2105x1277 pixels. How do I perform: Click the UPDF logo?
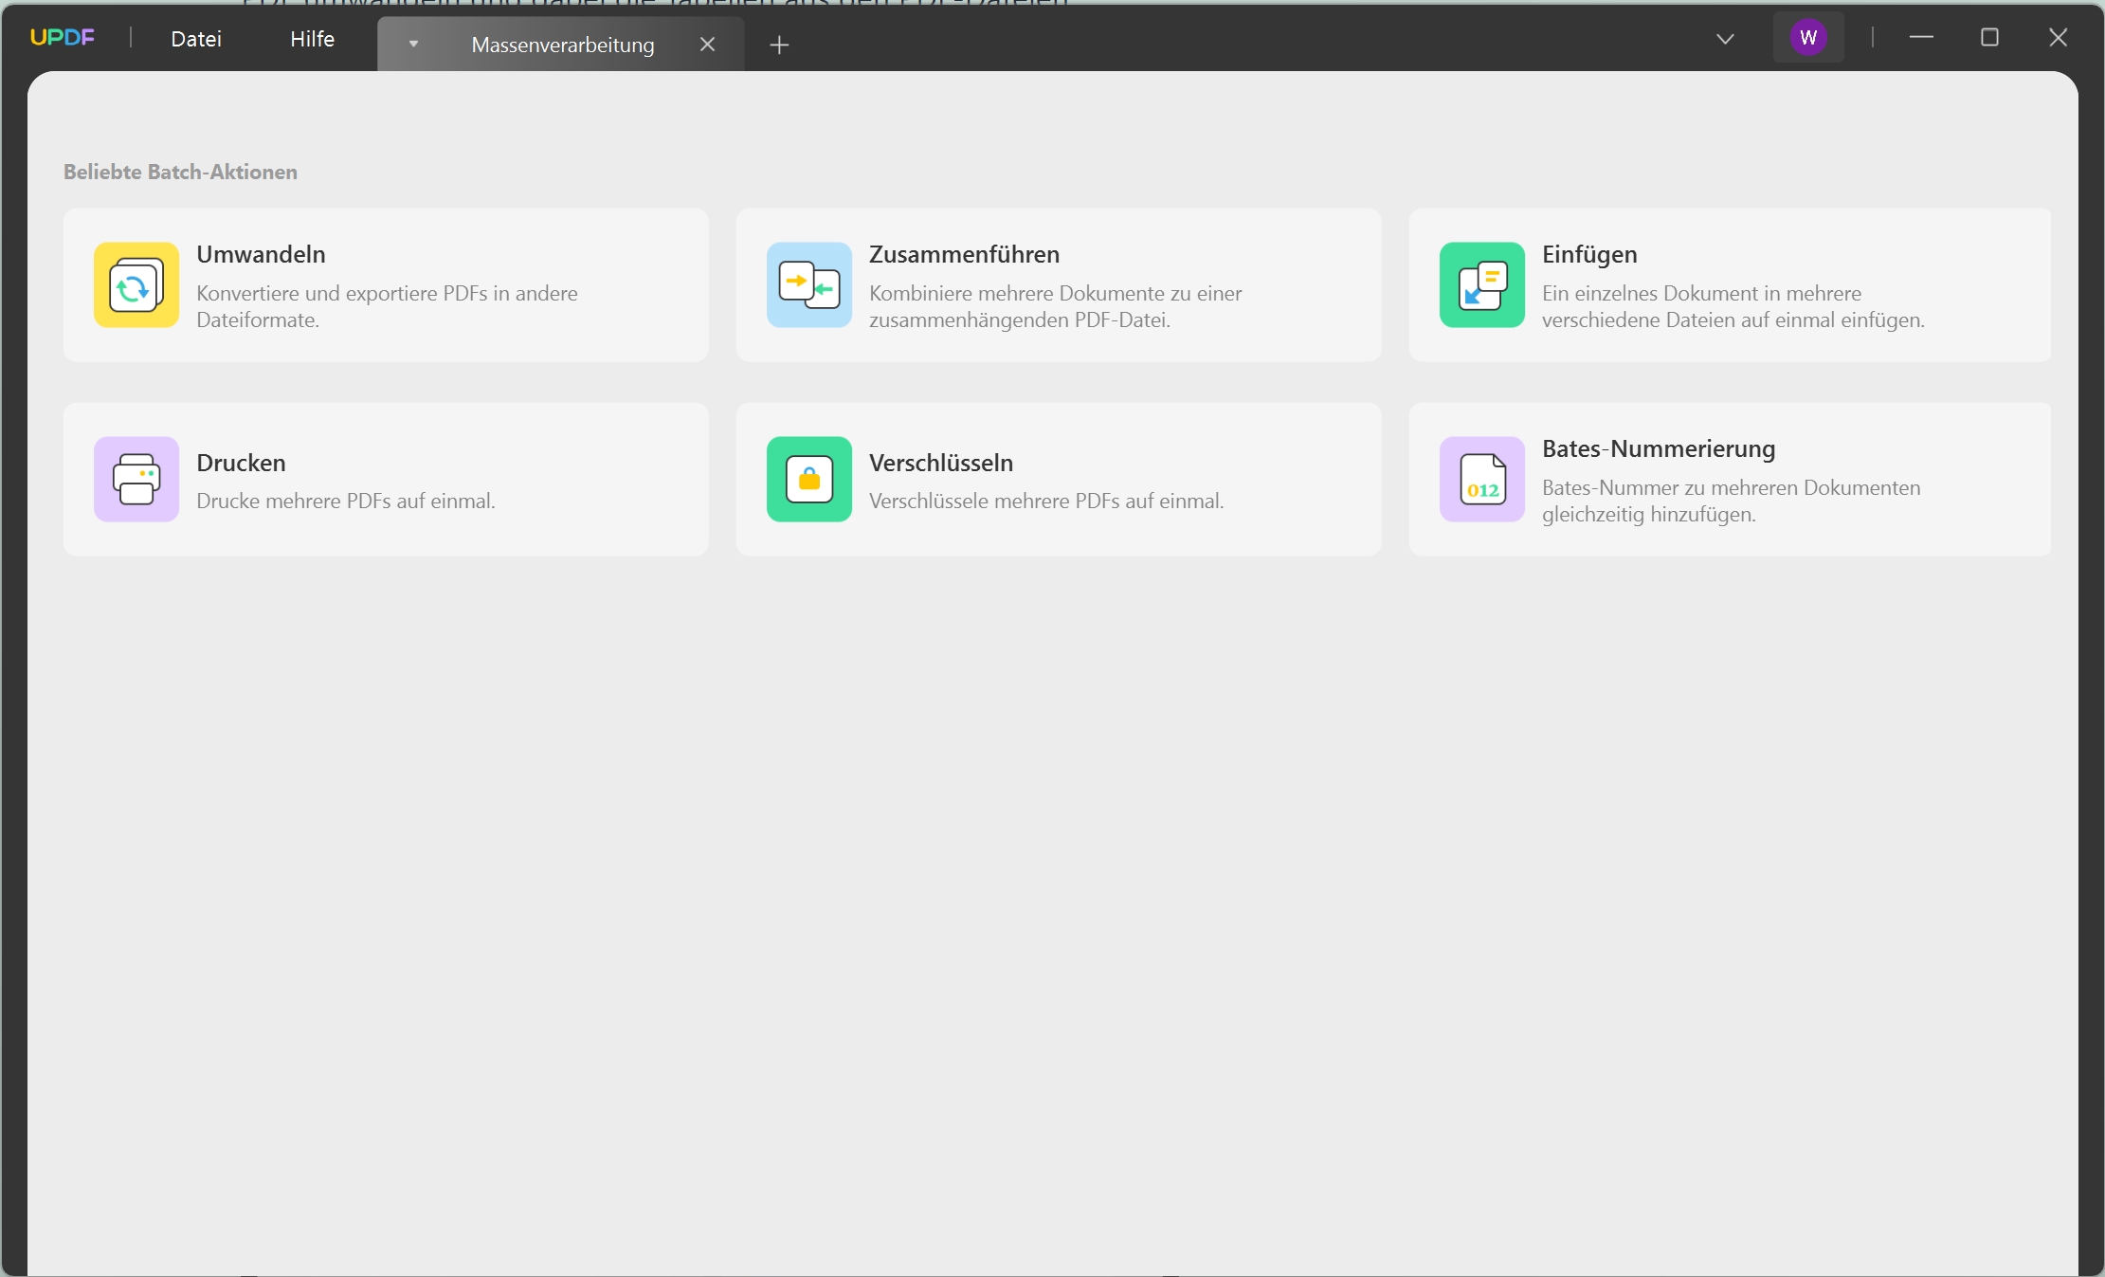63,38
